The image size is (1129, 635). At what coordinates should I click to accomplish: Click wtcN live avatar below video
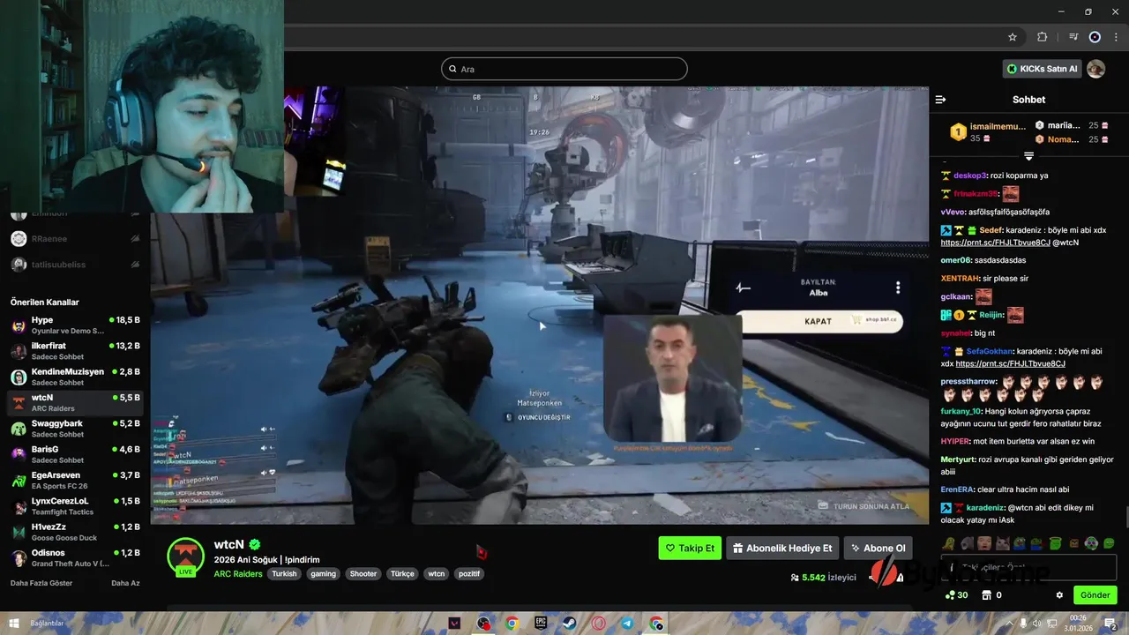pyautogui.click(x=185, y=556)
